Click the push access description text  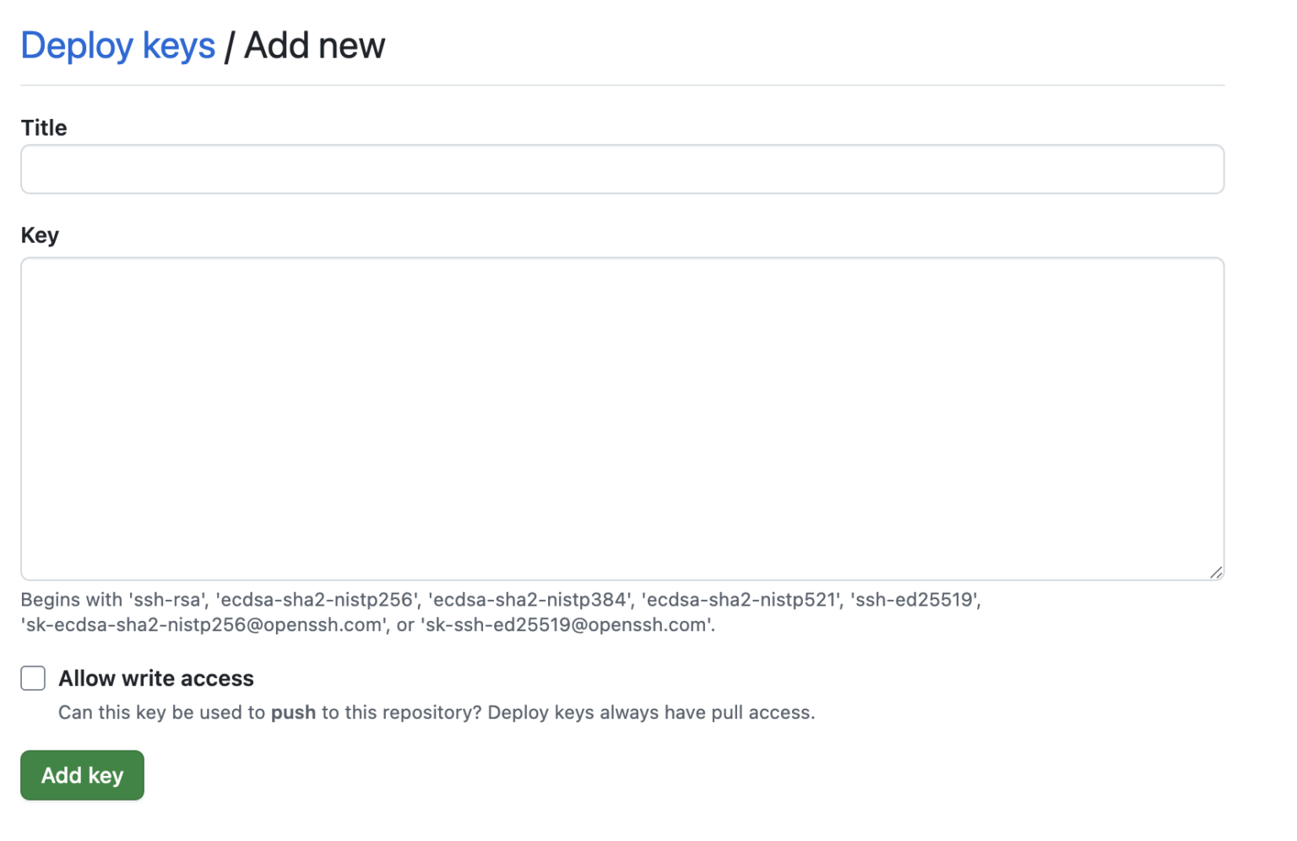(435, 712)
